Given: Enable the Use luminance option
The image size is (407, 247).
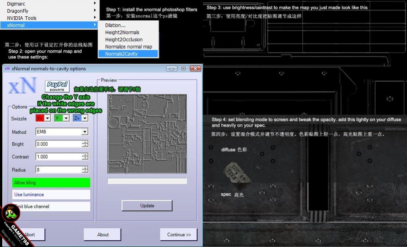Looking at the screenshot, I should pos(51,194).
